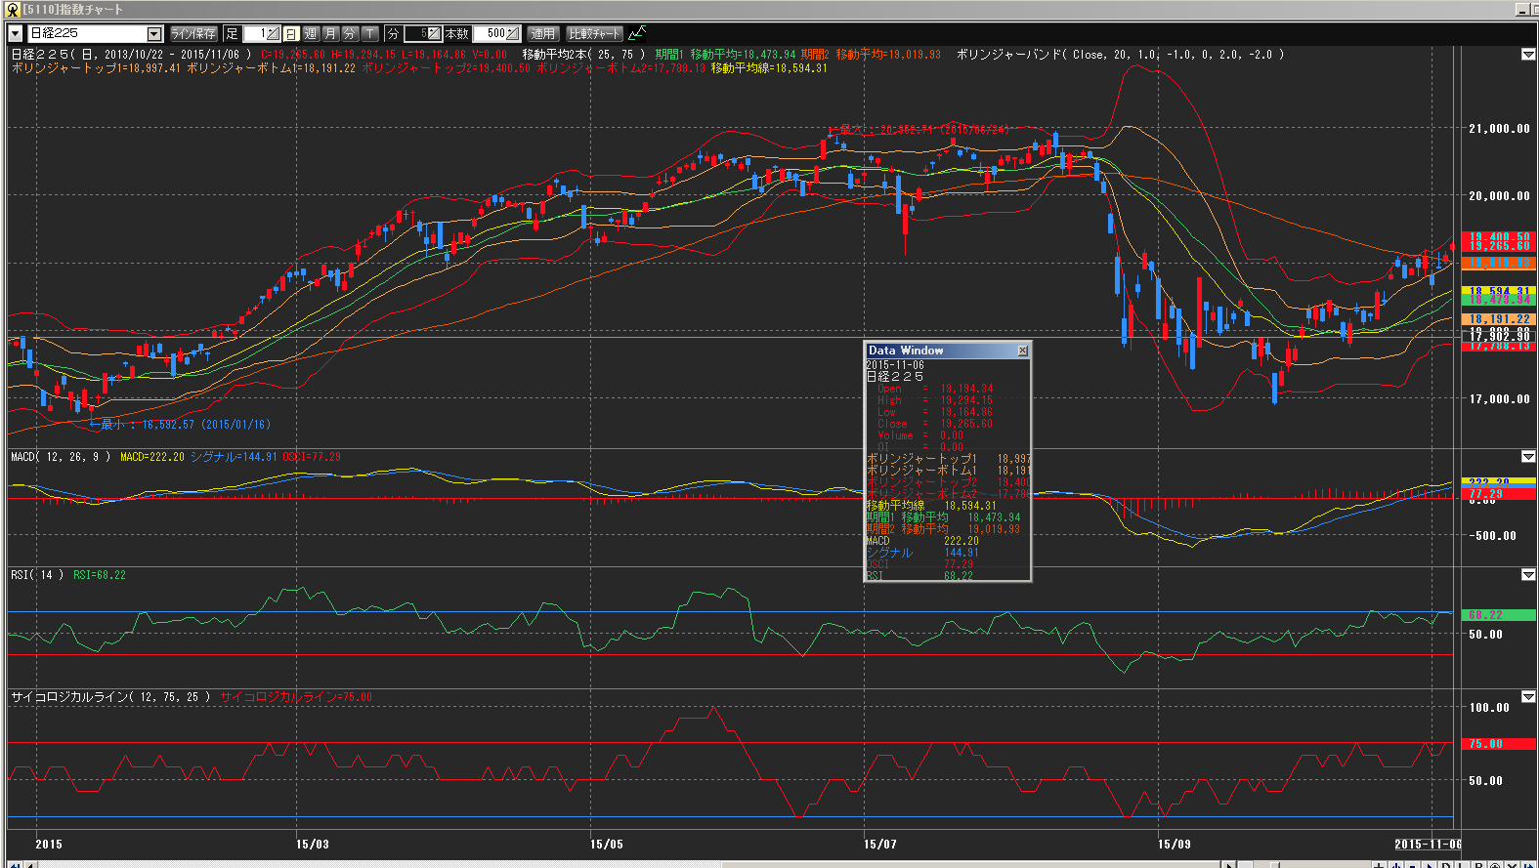
Task: Click the 本数 bar count input field
Action: [490, 33]
